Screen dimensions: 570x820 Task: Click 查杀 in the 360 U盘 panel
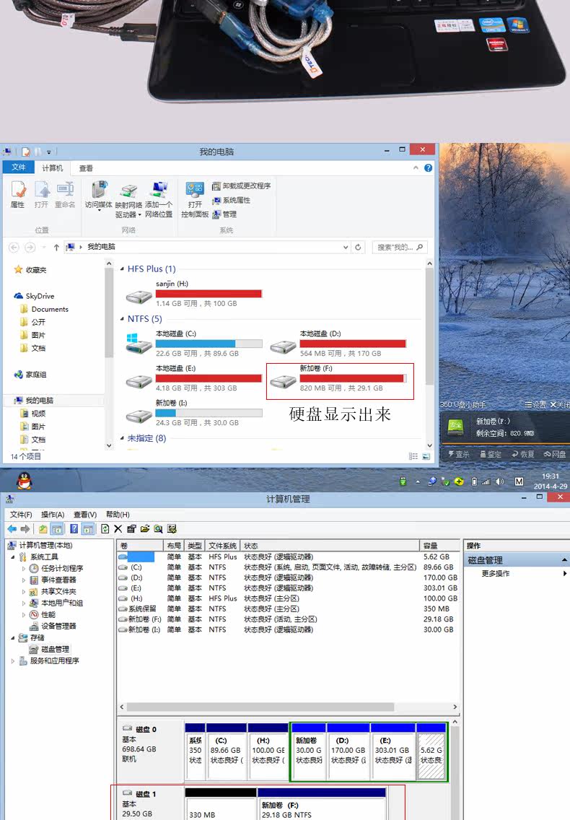pos(459,454)
